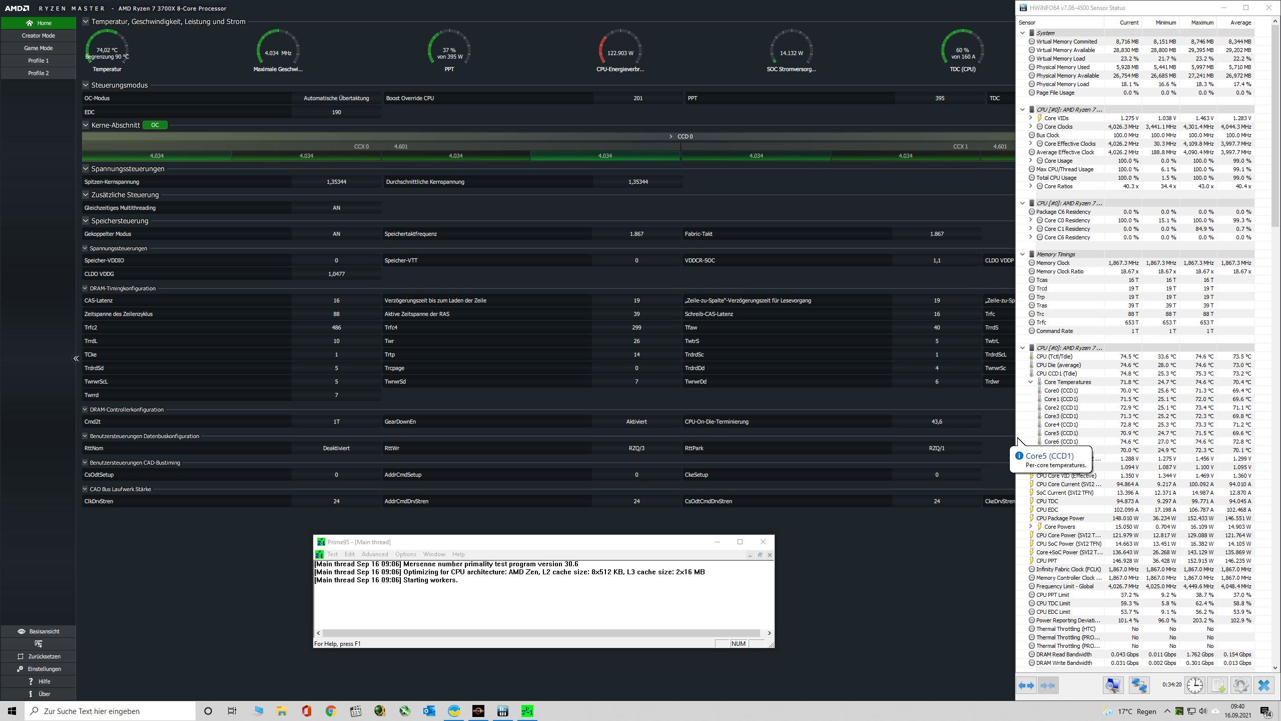The image size is (1281, 721).
Task: Expand Core VIDs row in HWiNFO
Action: (1031, 118)
